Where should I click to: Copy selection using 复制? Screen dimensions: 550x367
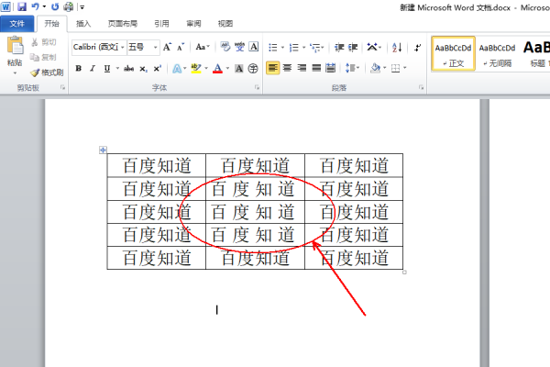tap(43, 57)
